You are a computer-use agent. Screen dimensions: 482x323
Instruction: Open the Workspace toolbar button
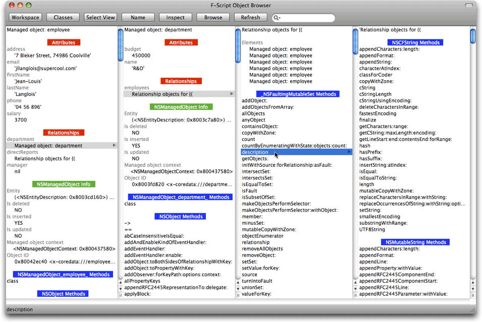click(x=25, y=18)
